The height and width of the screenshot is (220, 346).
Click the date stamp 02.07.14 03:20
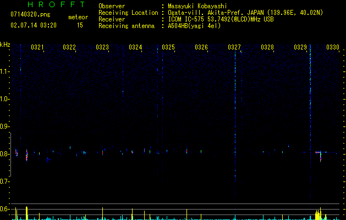click(34, 25)
